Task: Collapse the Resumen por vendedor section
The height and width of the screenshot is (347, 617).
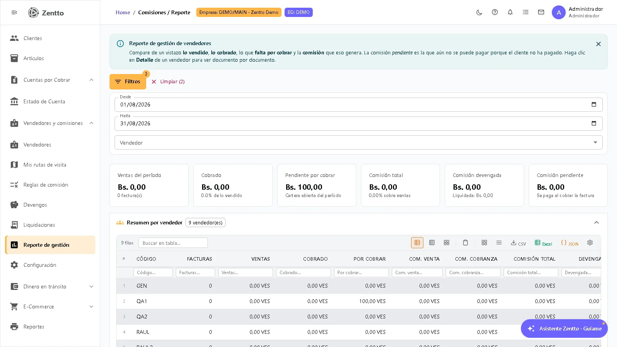Action: click(x=597, y=222)
